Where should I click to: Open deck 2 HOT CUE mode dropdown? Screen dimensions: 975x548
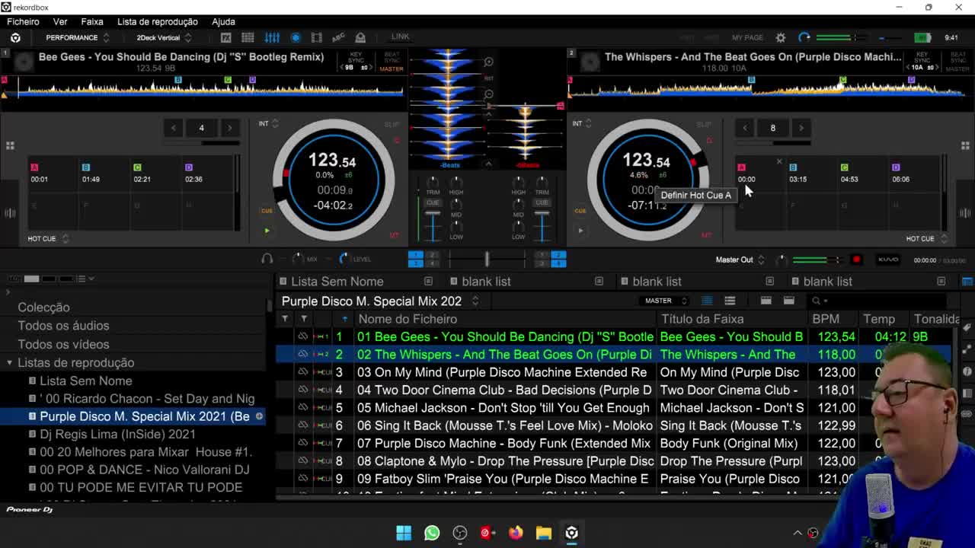[925, 238]
